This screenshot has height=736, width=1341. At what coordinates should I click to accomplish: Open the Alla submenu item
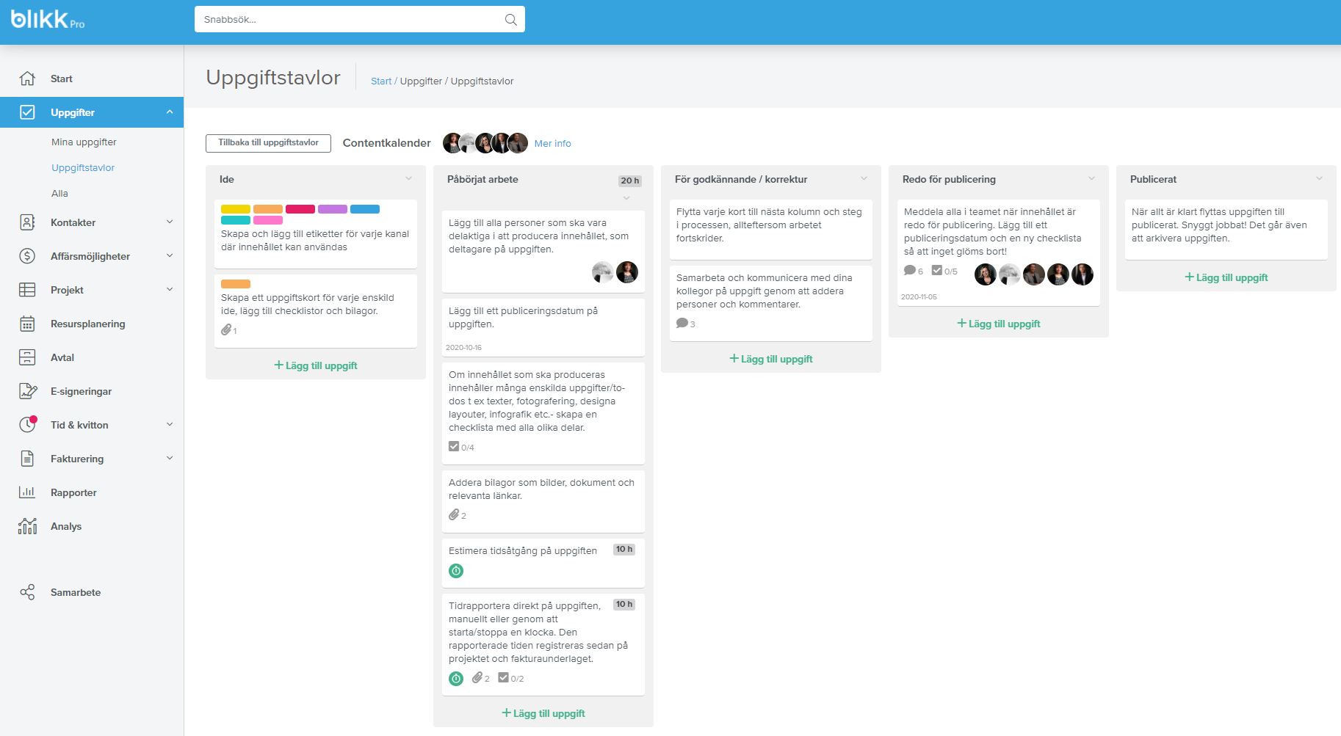59,193
